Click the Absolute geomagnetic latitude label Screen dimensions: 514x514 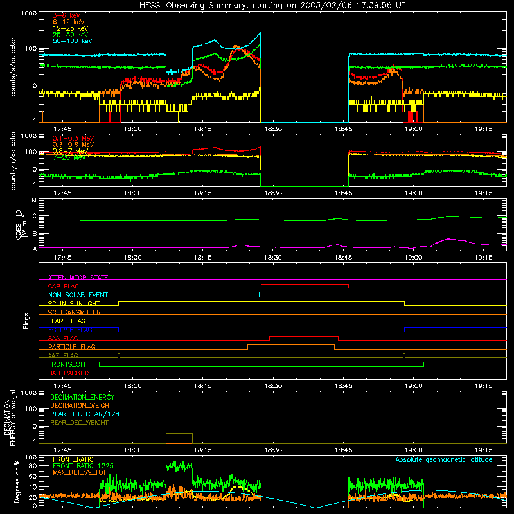click(x=444, y=460)
